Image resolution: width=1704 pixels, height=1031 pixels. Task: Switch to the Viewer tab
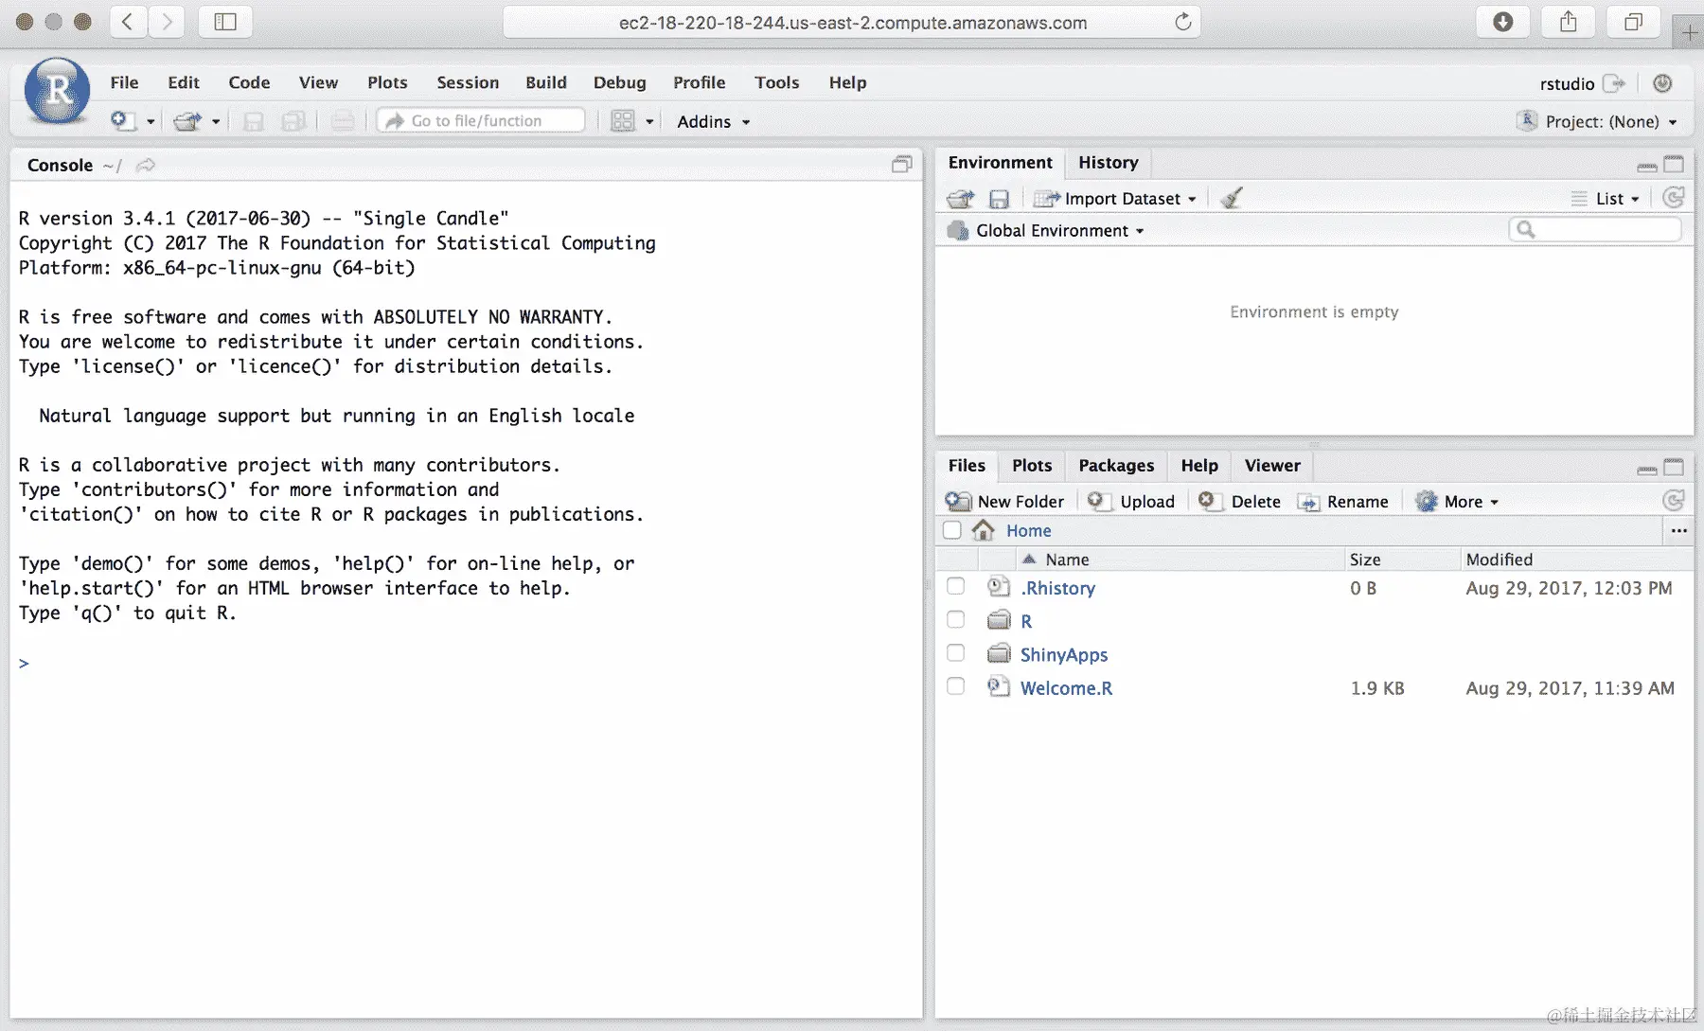(1272, 466)
